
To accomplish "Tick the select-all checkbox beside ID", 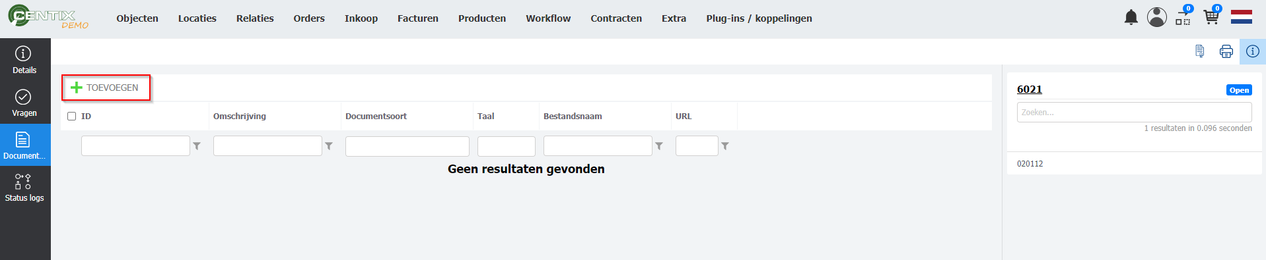I will [x=72, y=117].
